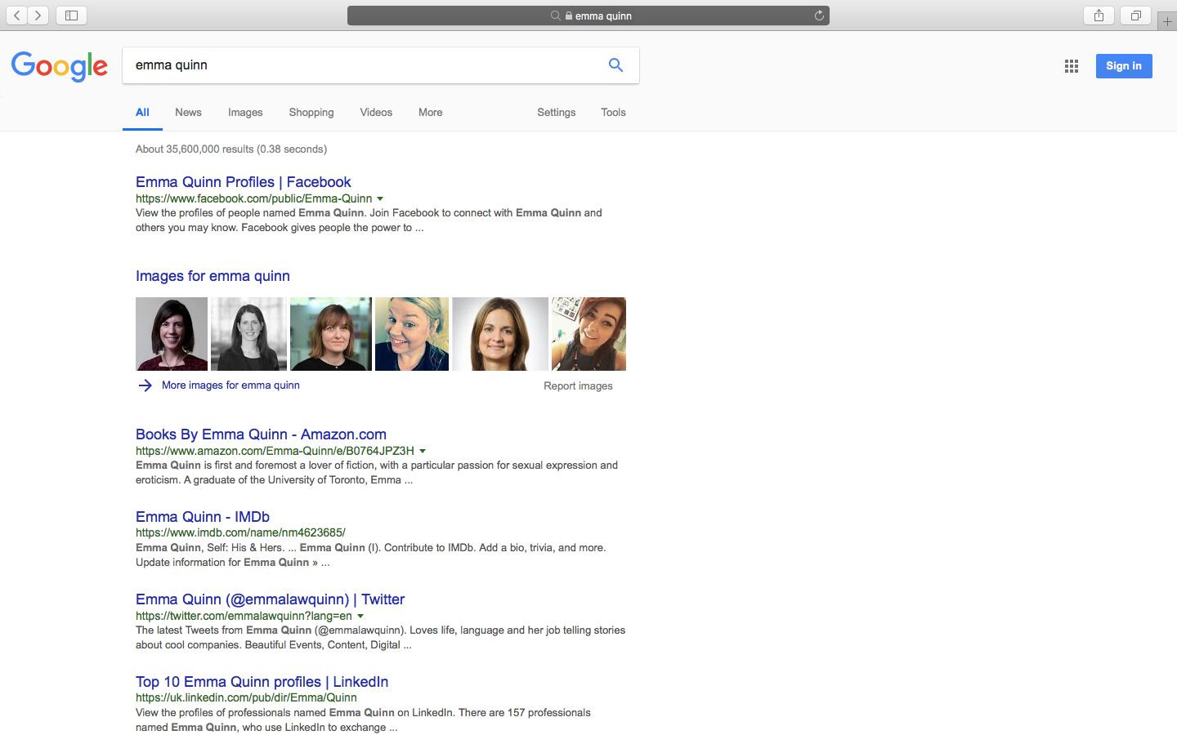Open the black-and-white portrait thumbnail

[x=248, y=334]
